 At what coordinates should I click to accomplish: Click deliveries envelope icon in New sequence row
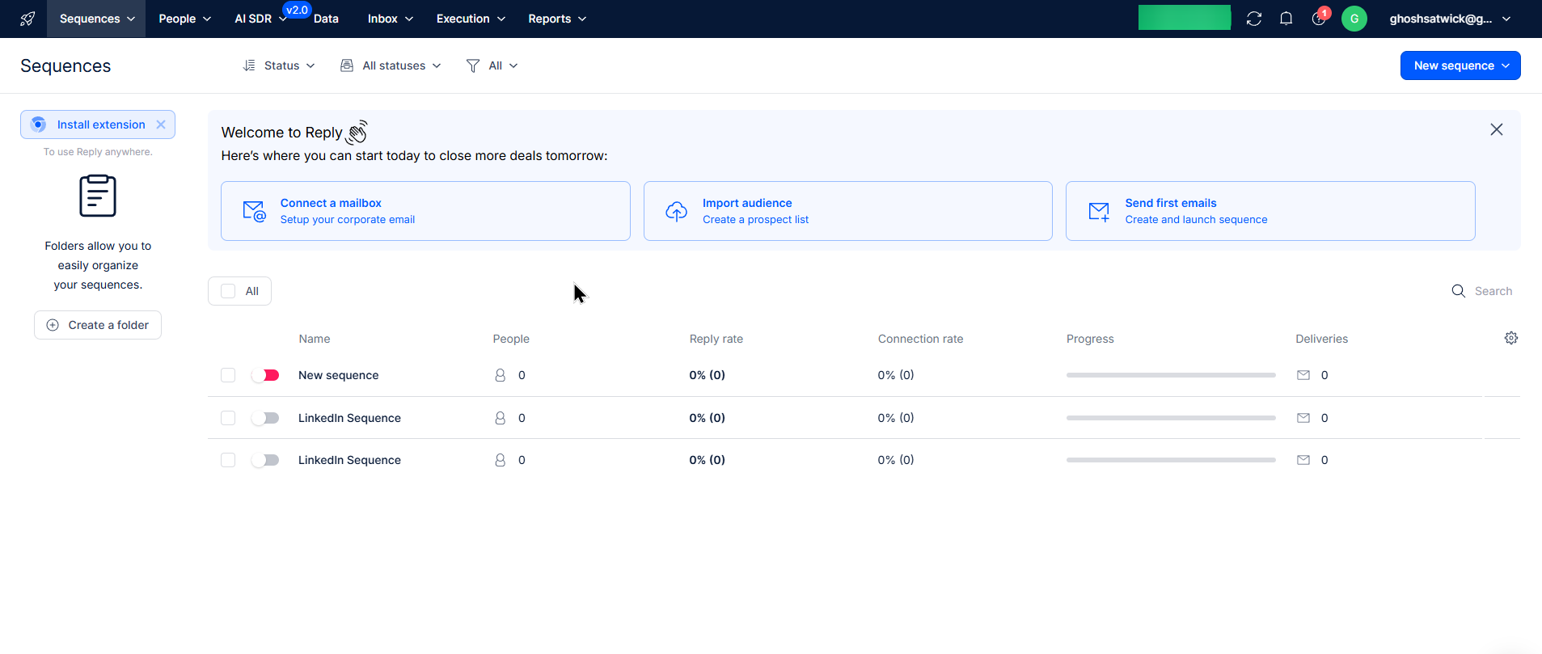pyautogui.click(x=1303, y=375)
